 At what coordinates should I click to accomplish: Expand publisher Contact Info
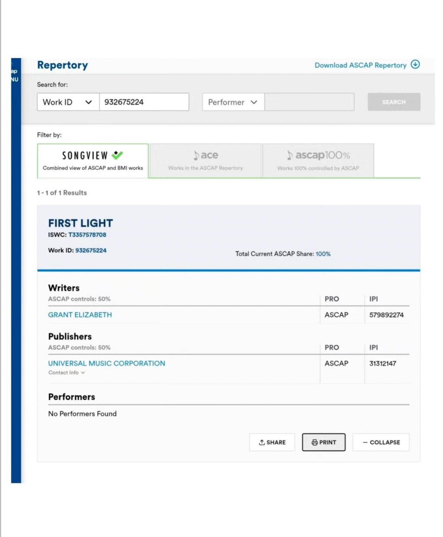point(66,373)
